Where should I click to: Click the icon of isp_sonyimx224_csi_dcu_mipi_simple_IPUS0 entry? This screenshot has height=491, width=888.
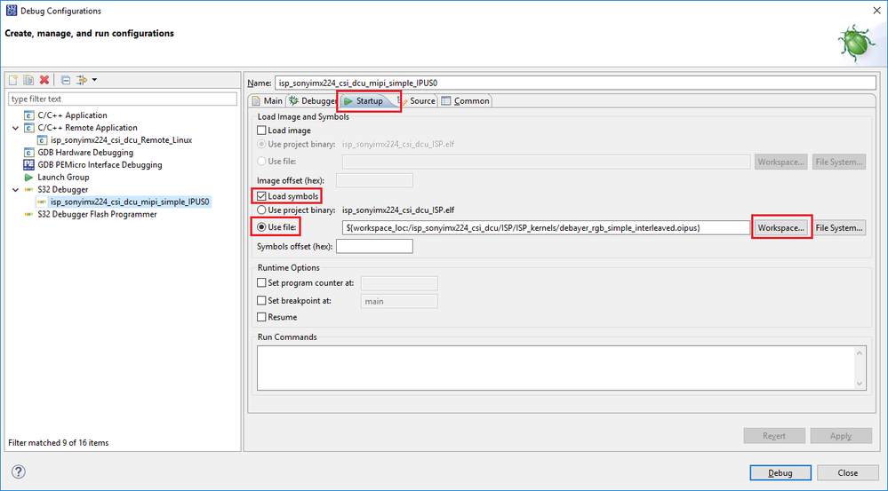click(x=42, y=202)
